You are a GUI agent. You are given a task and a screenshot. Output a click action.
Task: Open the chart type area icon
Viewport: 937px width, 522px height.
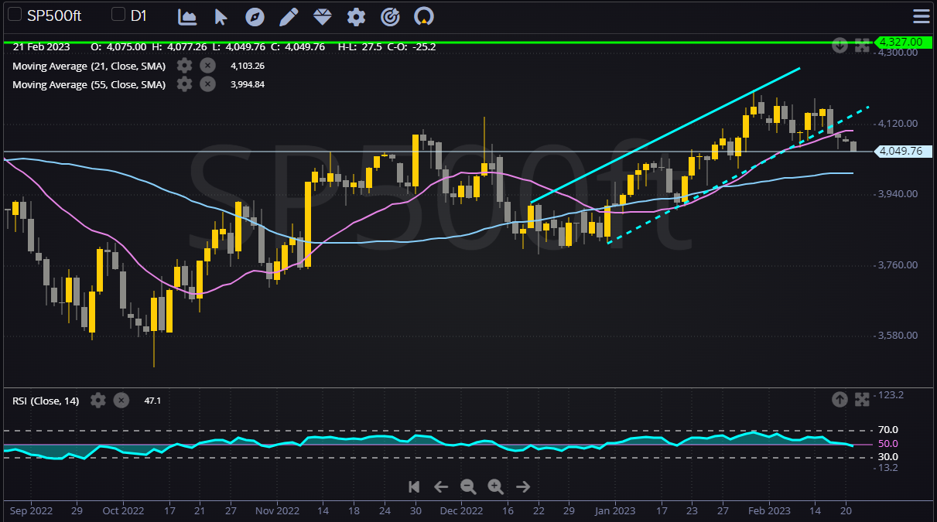[x=186, y=16]
